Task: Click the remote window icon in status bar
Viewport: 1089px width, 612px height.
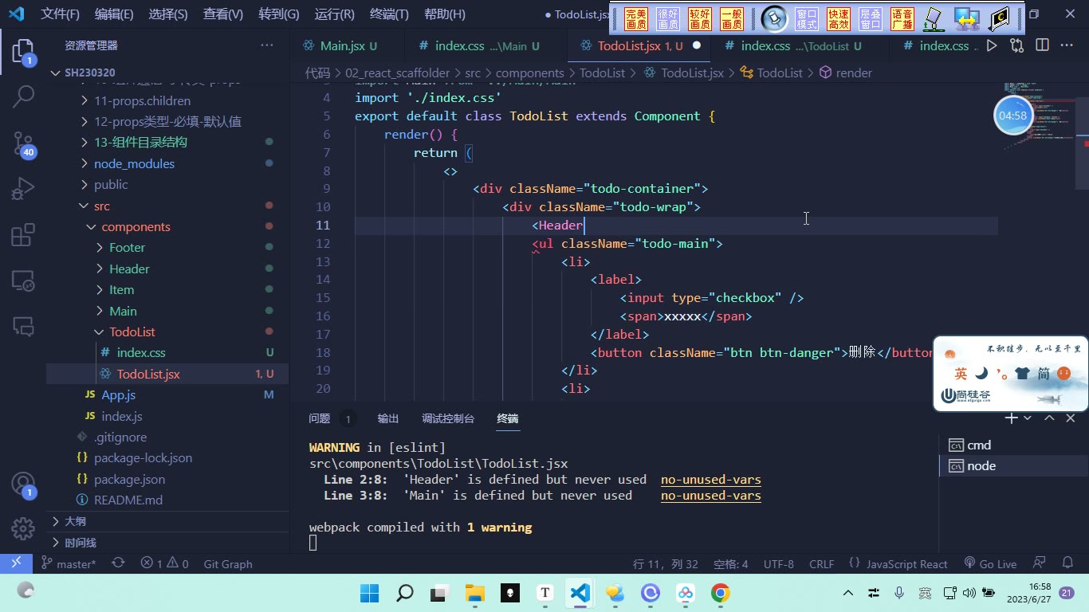Action: [x=16, y=563]
